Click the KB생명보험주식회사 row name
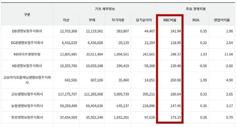This screenshot has width=236, height=127. [27, 66]
